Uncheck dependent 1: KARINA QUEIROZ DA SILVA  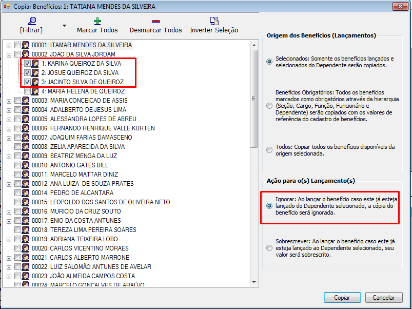(x=27, y=64)
